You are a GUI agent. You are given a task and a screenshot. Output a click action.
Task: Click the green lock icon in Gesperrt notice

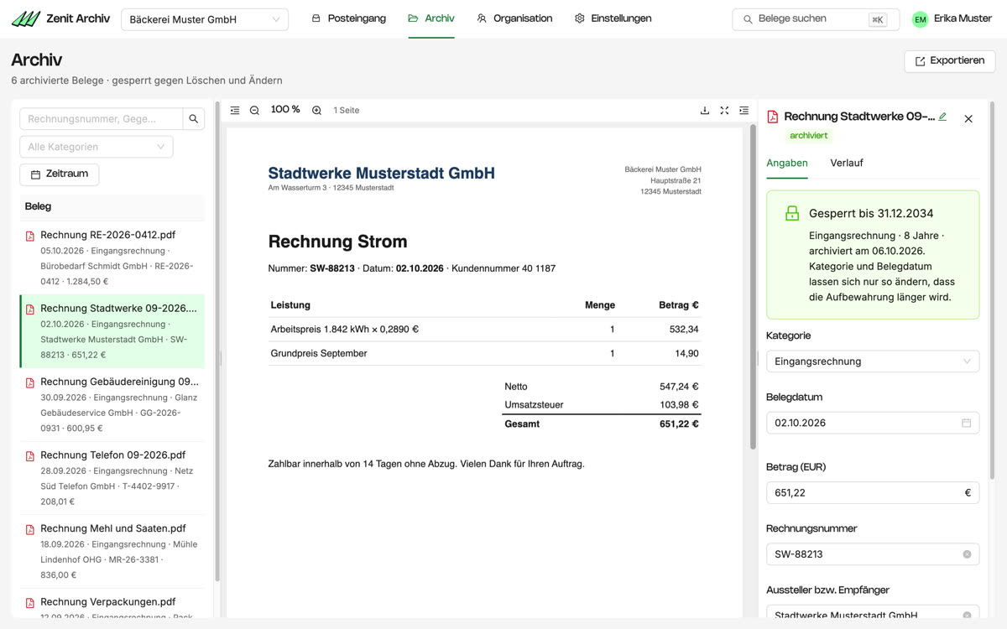pyautogui.click(x=791, y=214)
